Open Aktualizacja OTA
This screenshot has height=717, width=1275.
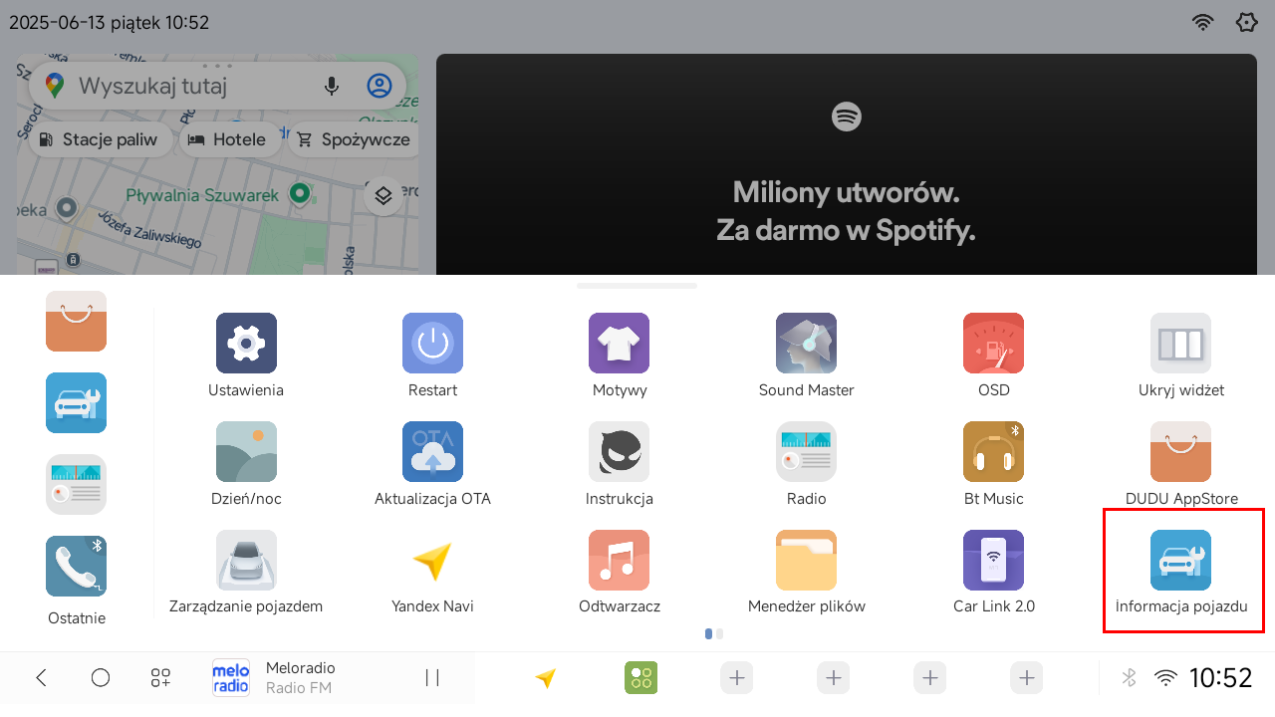point(432,452)
